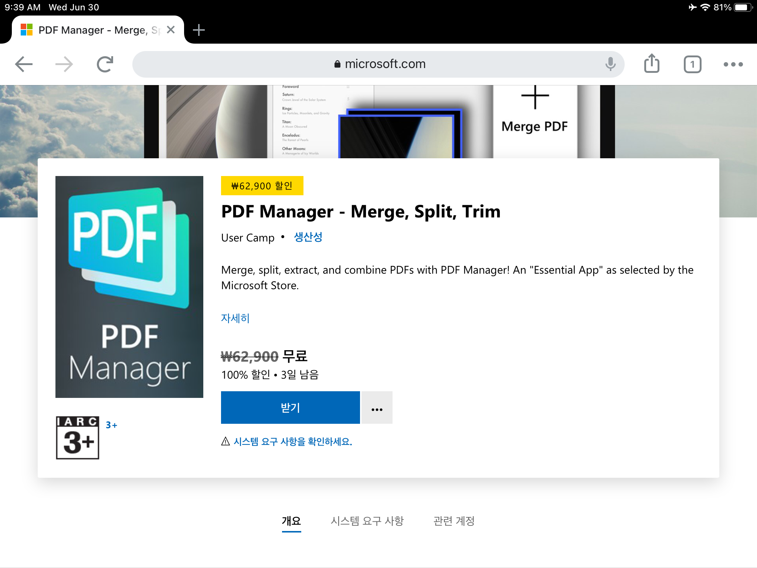Open the 시스템 요구 사항을 확인하세요 link
The width and height of the screenshot is (757, 568).
tap(292, 442)
